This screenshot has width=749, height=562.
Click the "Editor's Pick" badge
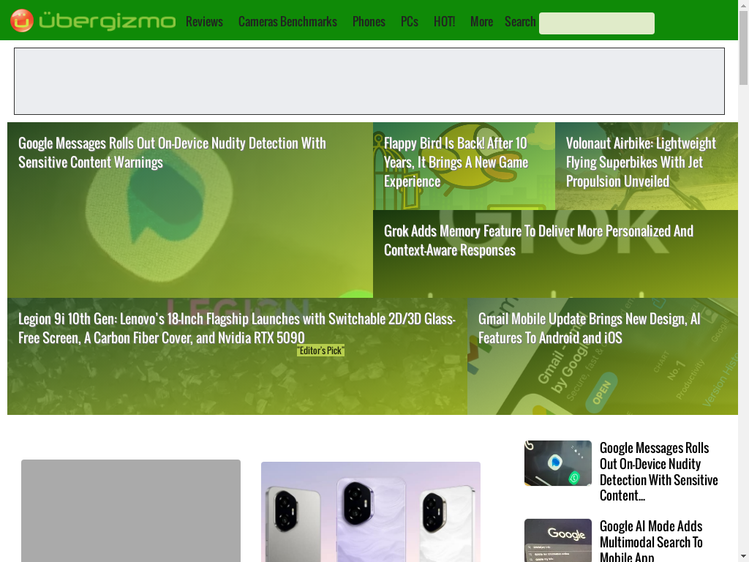[320, 351]
